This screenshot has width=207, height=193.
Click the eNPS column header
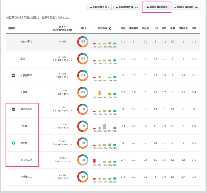83,28
